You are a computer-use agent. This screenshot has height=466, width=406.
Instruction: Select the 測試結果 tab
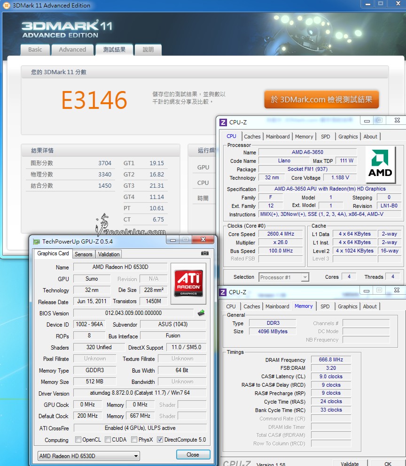click(x=114, y=50)
